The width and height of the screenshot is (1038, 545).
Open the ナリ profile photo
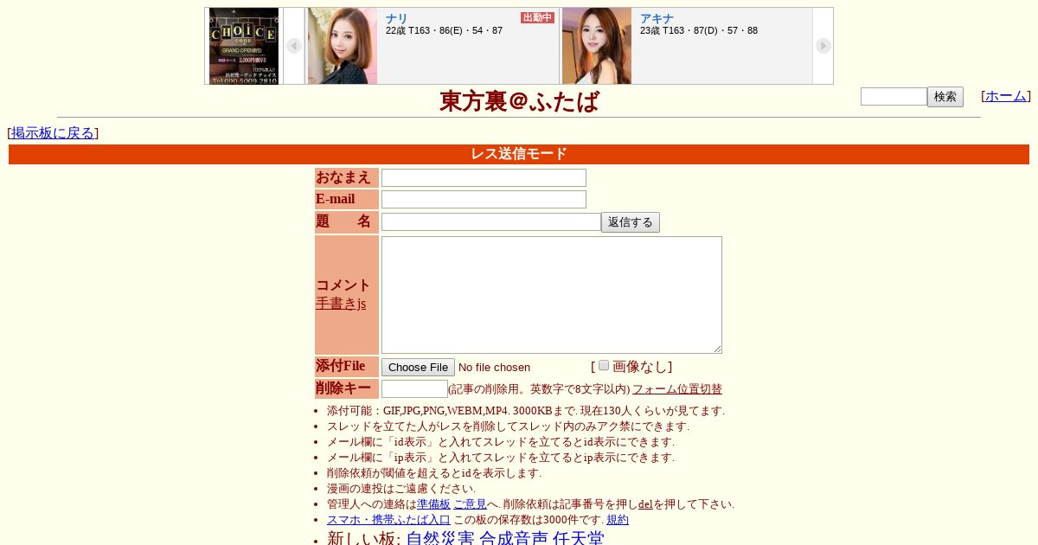coord(343,46)
